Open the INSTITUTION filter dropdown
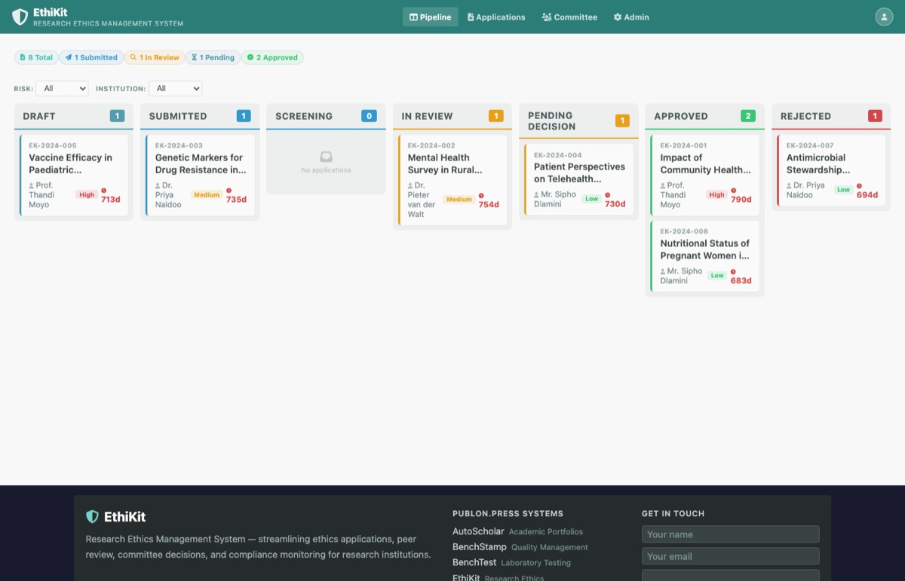The height and width of the screenshot is (581, 905). coord(175,88)
